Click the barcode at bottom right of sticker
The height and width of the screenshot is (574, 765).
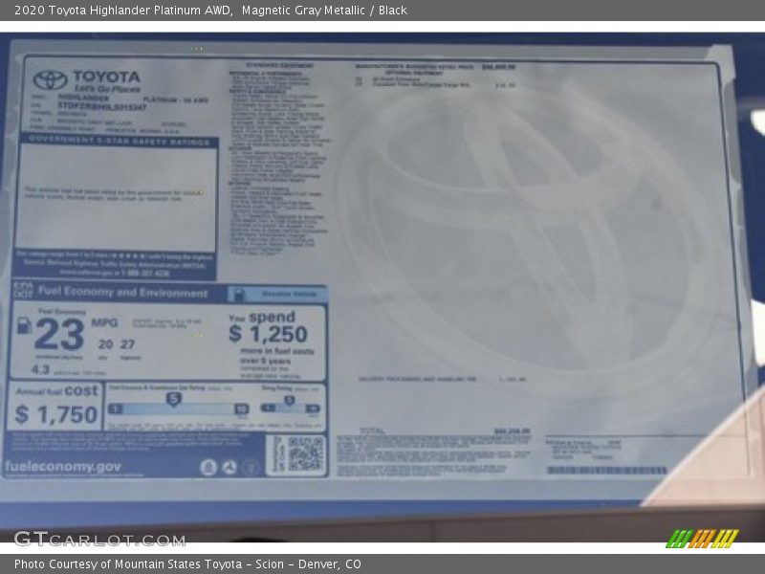pos(606,470)
